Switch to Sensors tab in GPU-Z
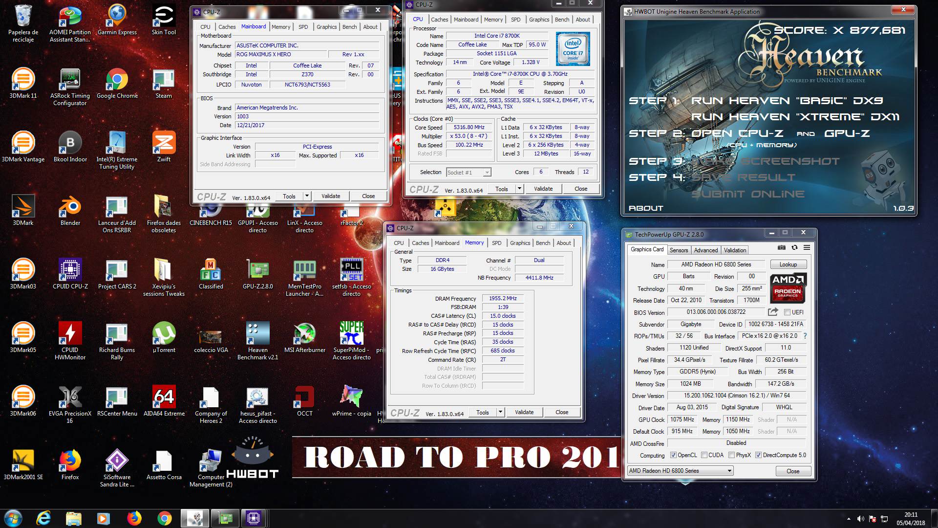Viewport: 938px width, 528px height. 679,250
